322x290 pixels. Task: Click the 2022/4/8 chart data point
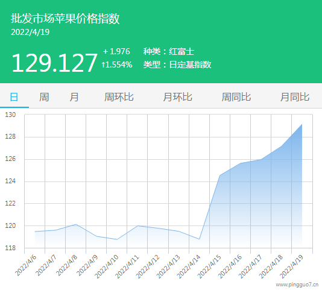[76, 224]
